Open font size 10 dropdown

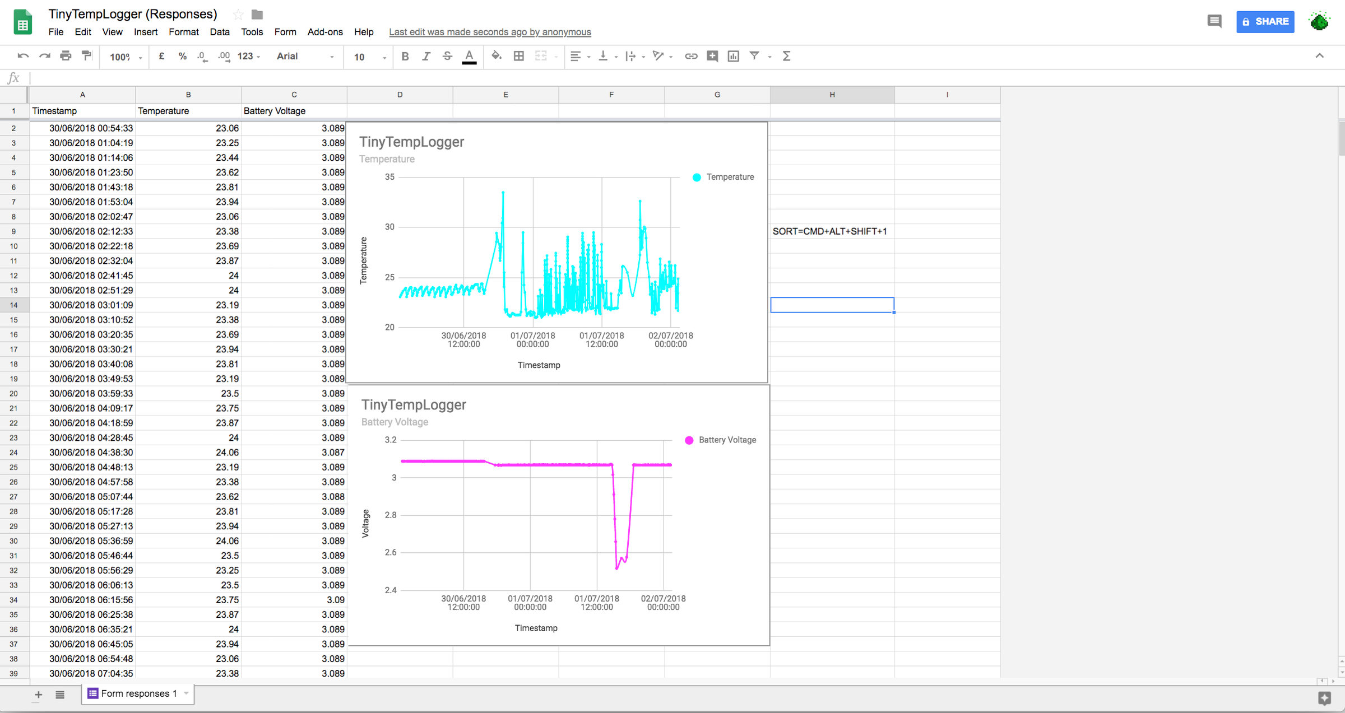(x=370, y=57)
